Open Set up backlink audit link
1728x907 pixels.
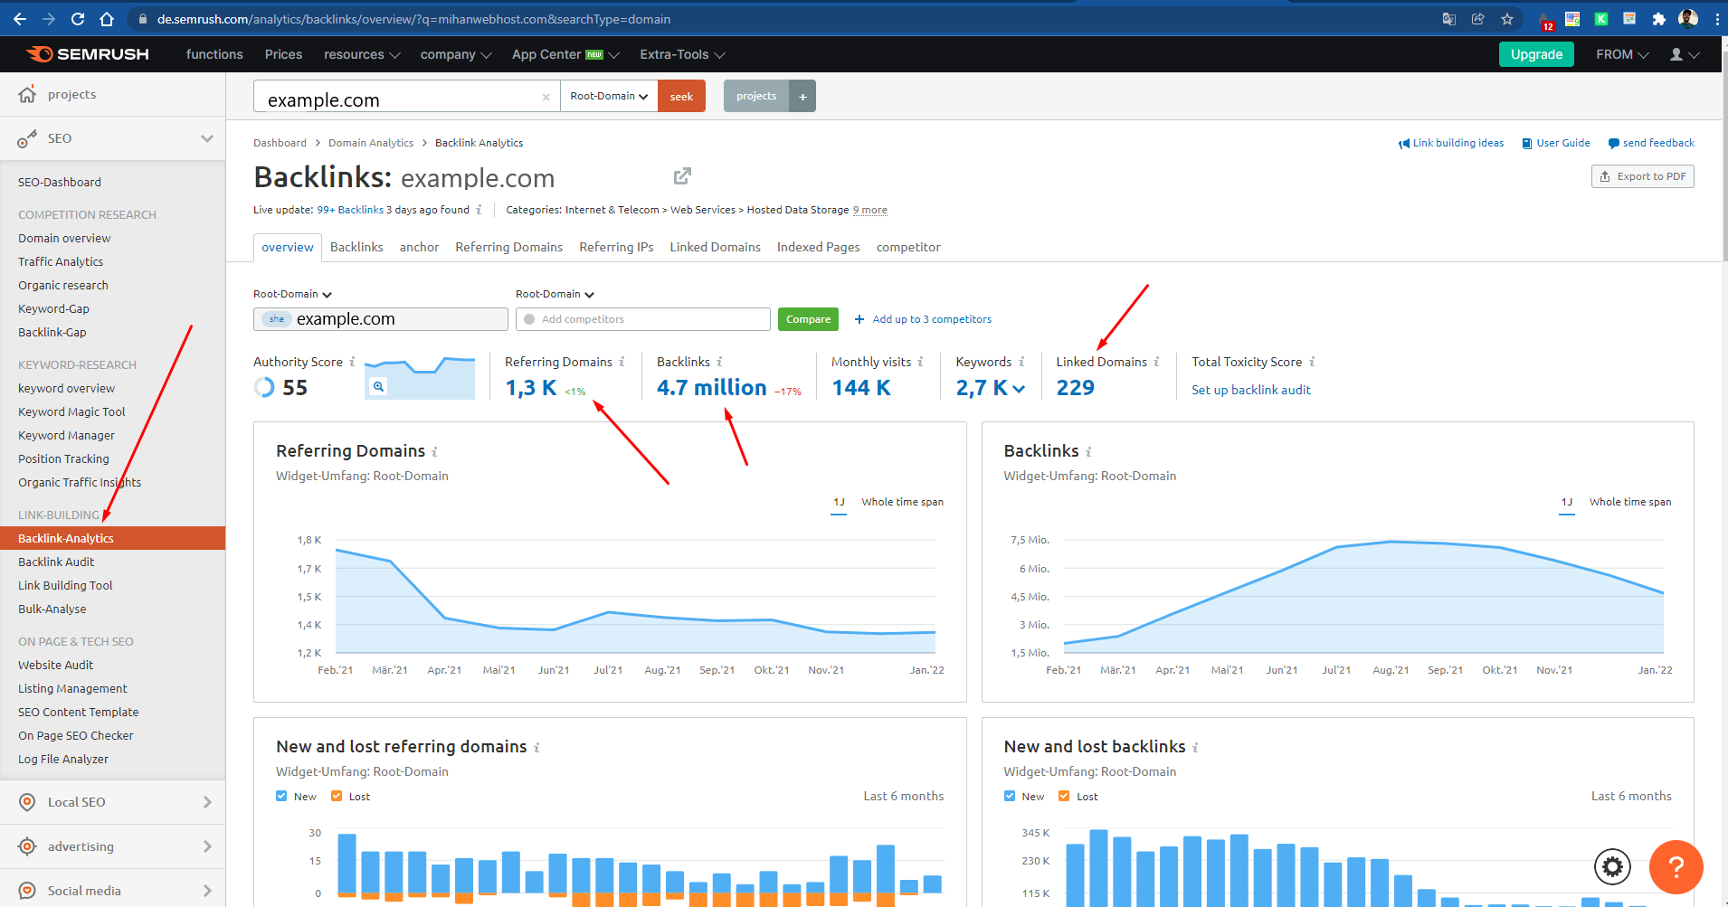[x=1250, y=390]
